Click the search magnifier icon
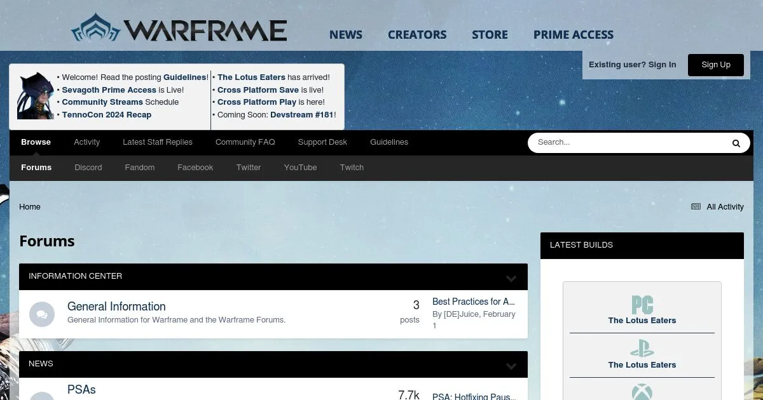Screen dimensions: 763x400 click(736, 143)
